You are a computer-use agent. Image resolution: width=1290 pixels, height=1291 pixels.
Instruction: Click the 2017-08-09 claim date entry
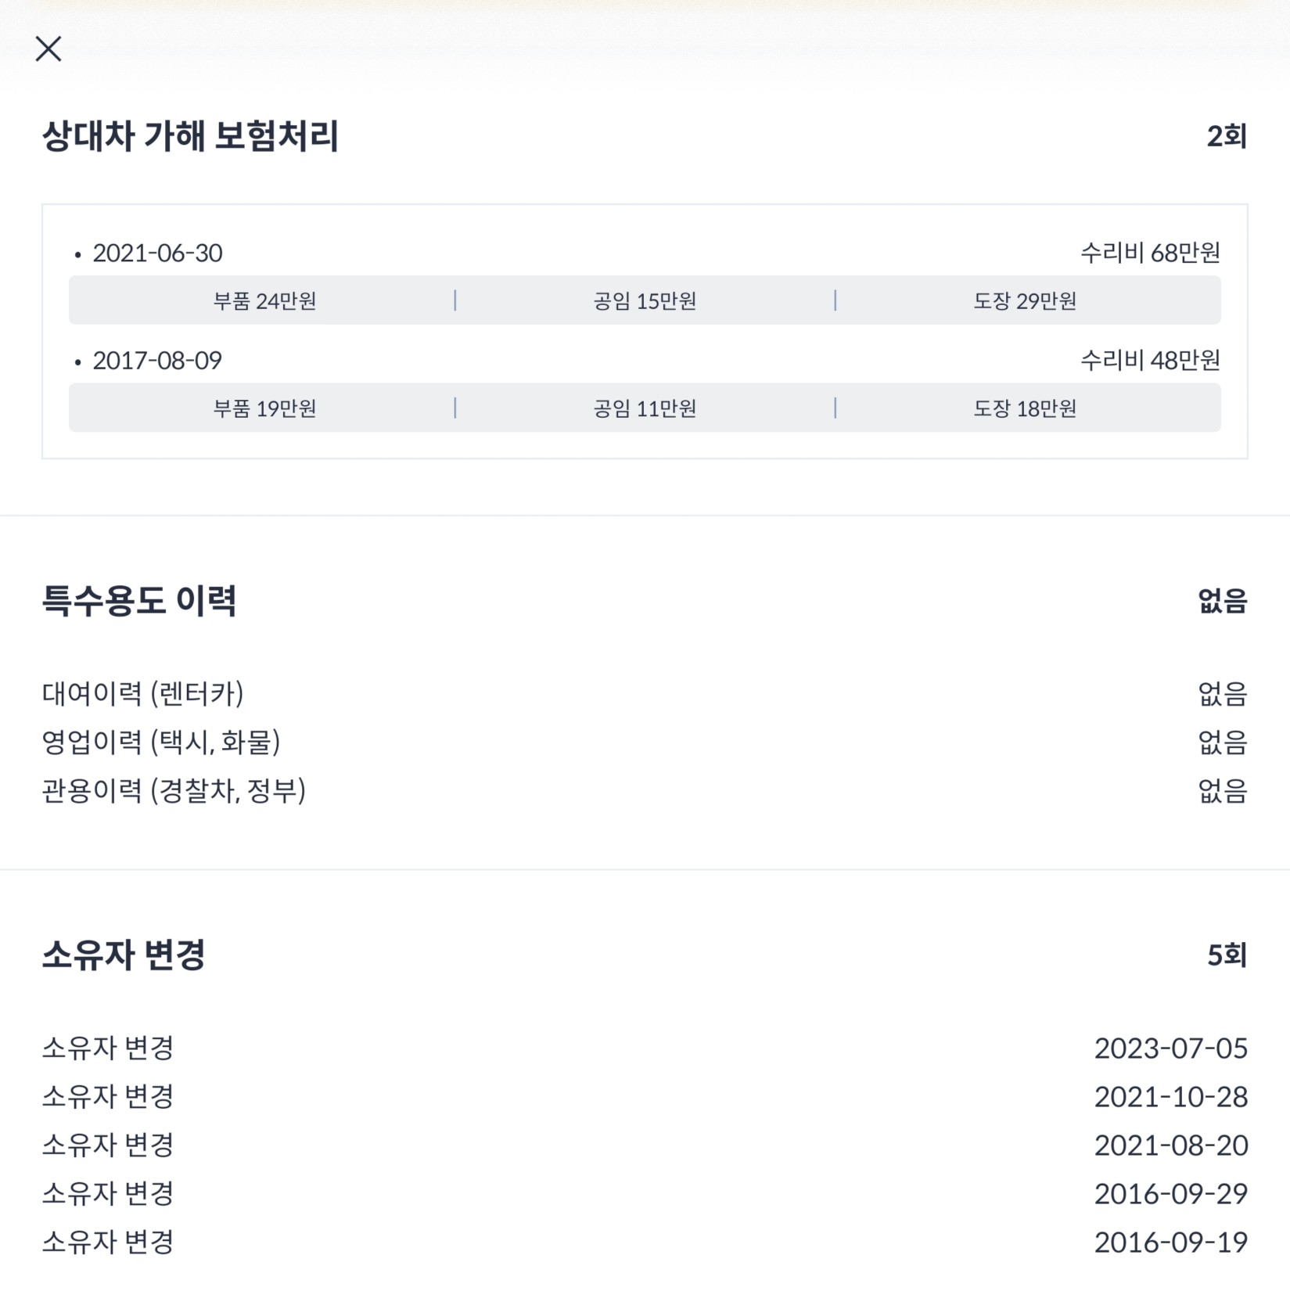point(157,361)
